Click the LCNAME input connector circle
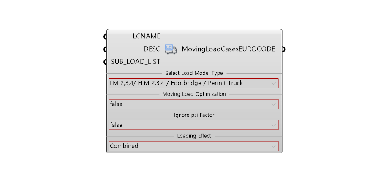The height and width of the screenshot is (178, 389). click(105, 37)
